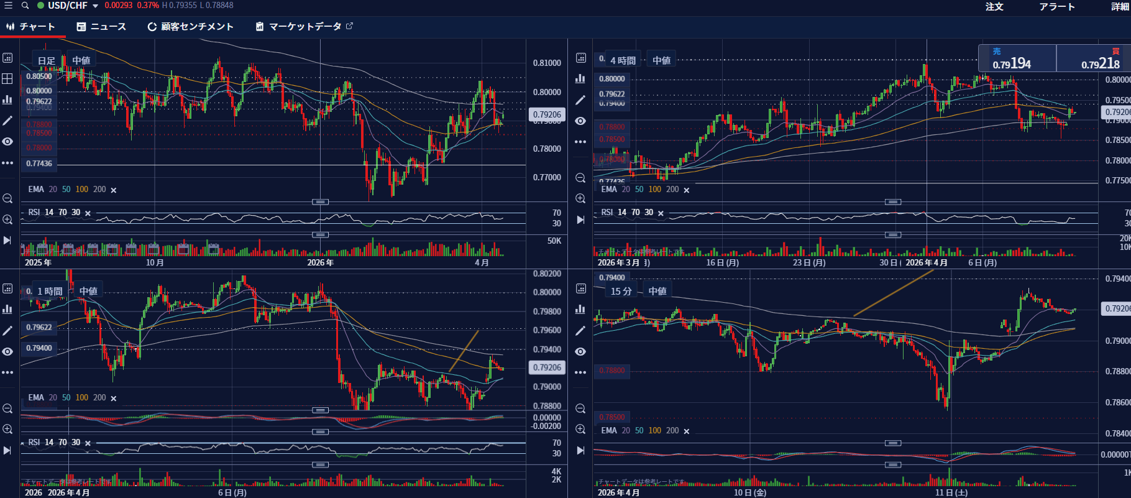Open the マーケットデータ external link tab
Screen dimensions: 1131x498
pos(304,27)
